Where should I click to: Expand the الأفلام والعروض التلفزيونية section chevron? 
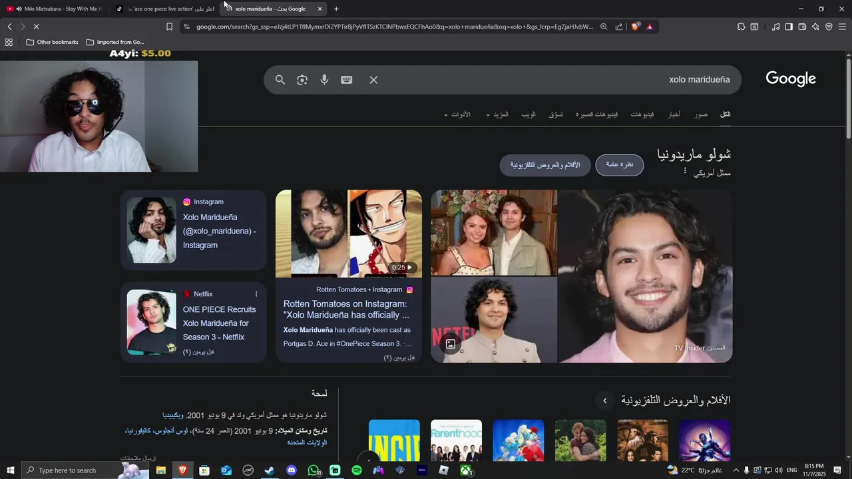tap(605, 400)
